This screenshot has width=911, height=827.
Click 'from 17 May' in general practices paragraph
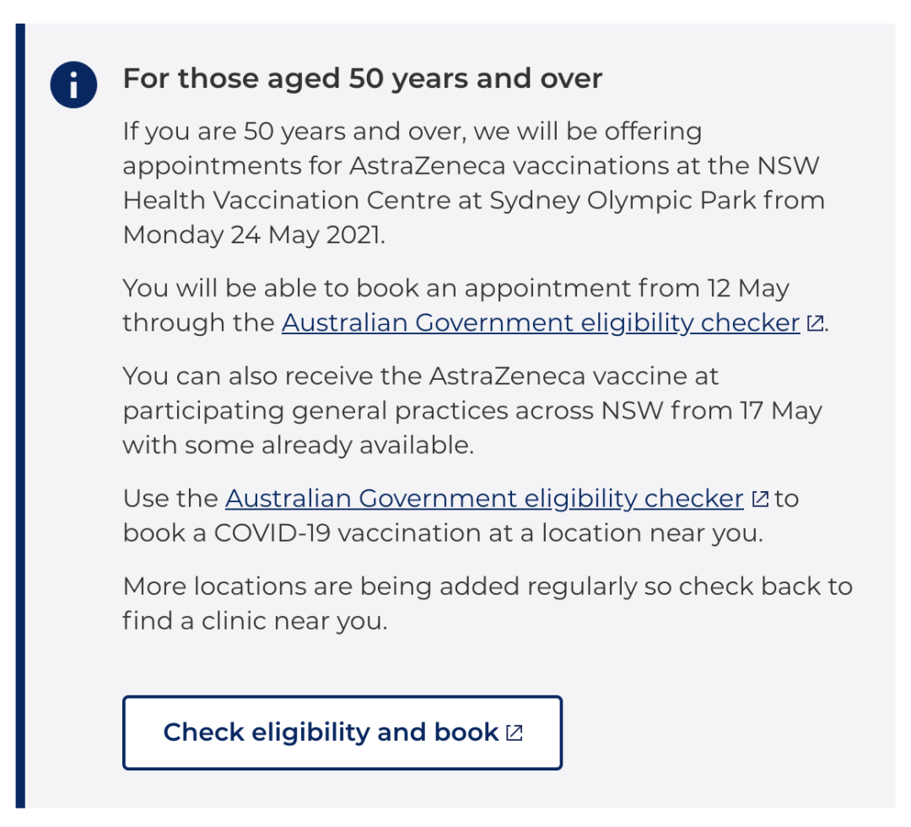pyautogui.click(x=746, y=411)
